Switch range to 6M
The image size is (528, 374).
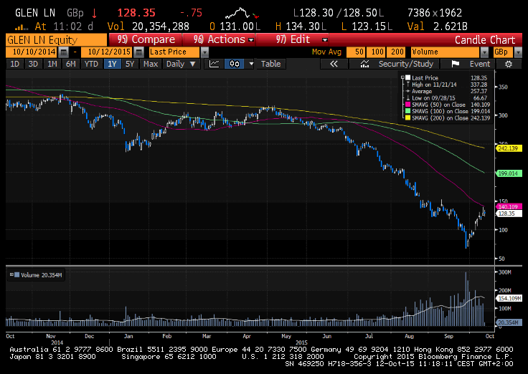point(70,64)
